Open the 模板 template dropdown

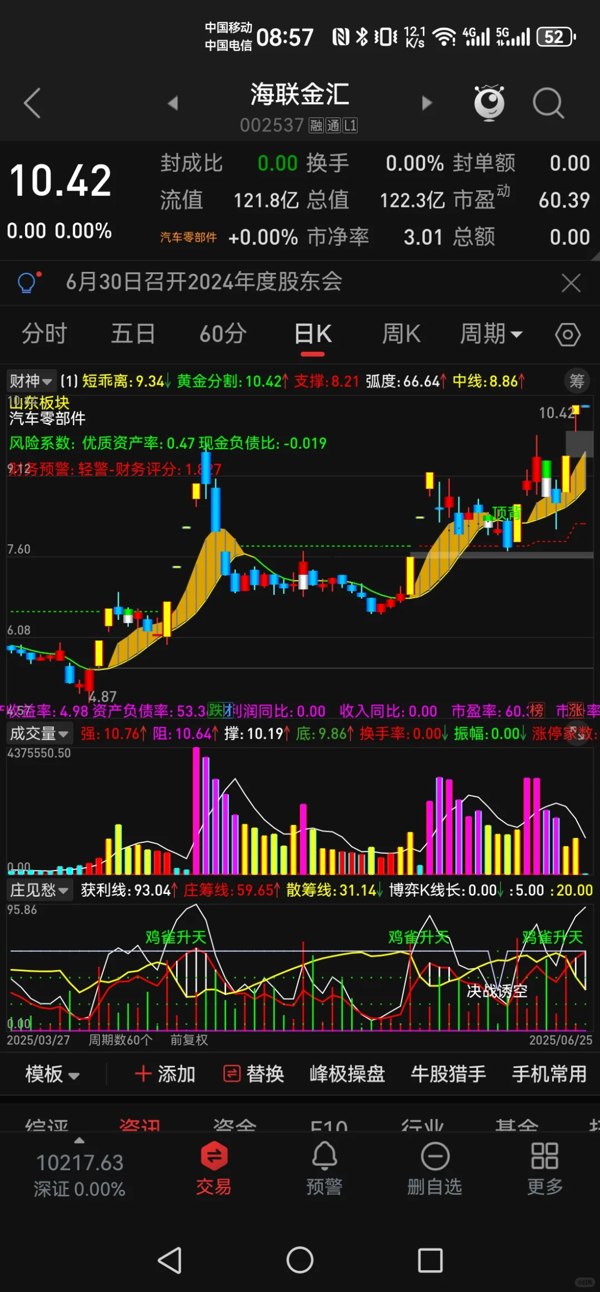(x=52, y=1074)
